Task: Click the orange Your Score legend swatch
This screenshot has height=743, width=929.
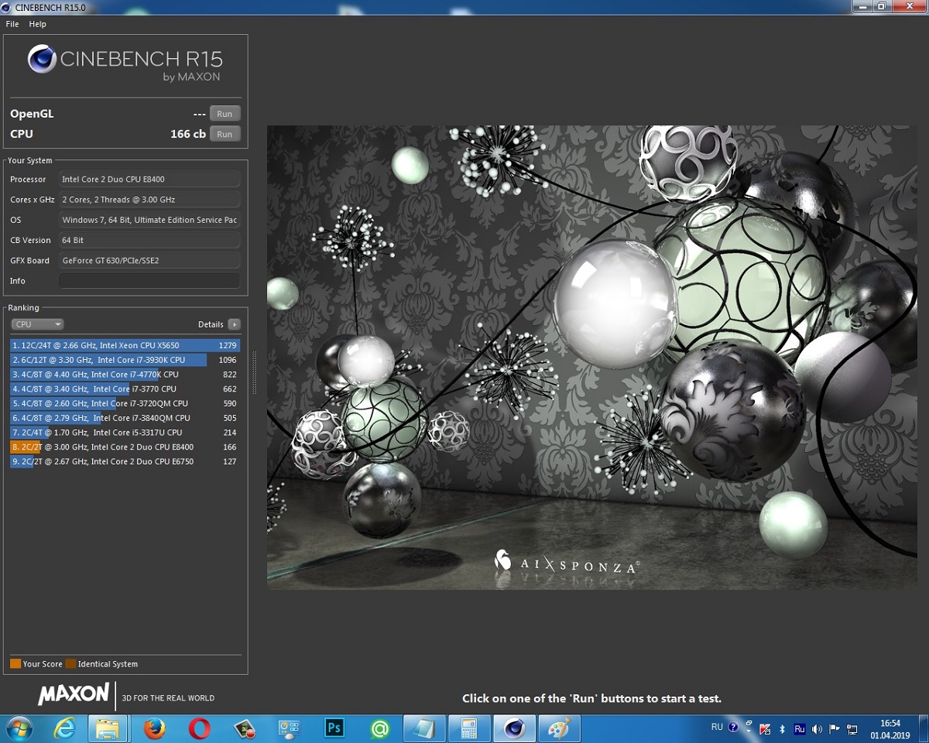Action: pyautogui.click(x=15, y=664)
